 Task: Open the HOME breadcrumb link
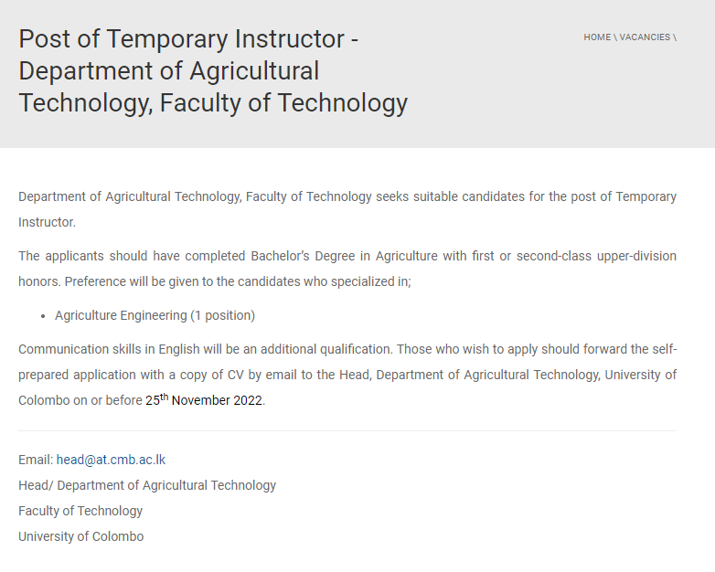tap(597, 37)
